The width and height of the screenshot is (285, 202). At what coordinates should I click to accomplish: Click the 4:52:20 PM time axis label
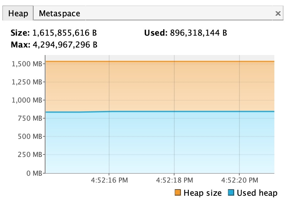240,180
